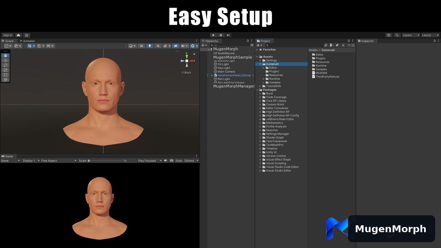Screen dimensions: 441x248
Task: Mute audio in Game view
Action: click(x=166, y=161)
